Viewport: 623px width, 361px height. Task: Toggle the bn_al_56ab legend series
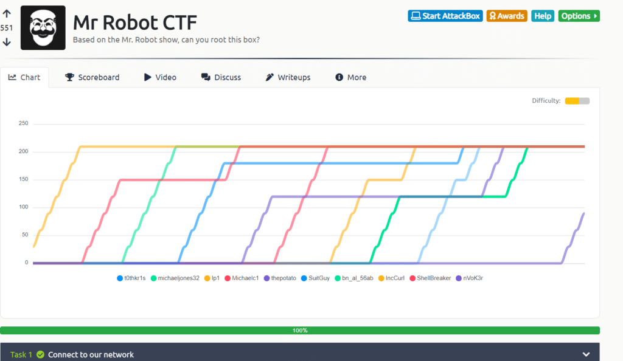(354, 278)
